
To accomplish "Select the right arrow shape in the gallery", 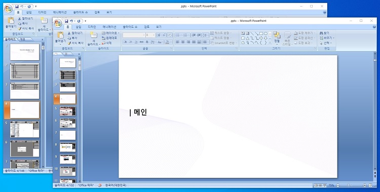I will tap(261, 38).
